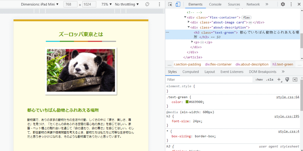The image size is (303, 151).
Task: Expand the about-image card div node
Action: click(x=189, y=22)
